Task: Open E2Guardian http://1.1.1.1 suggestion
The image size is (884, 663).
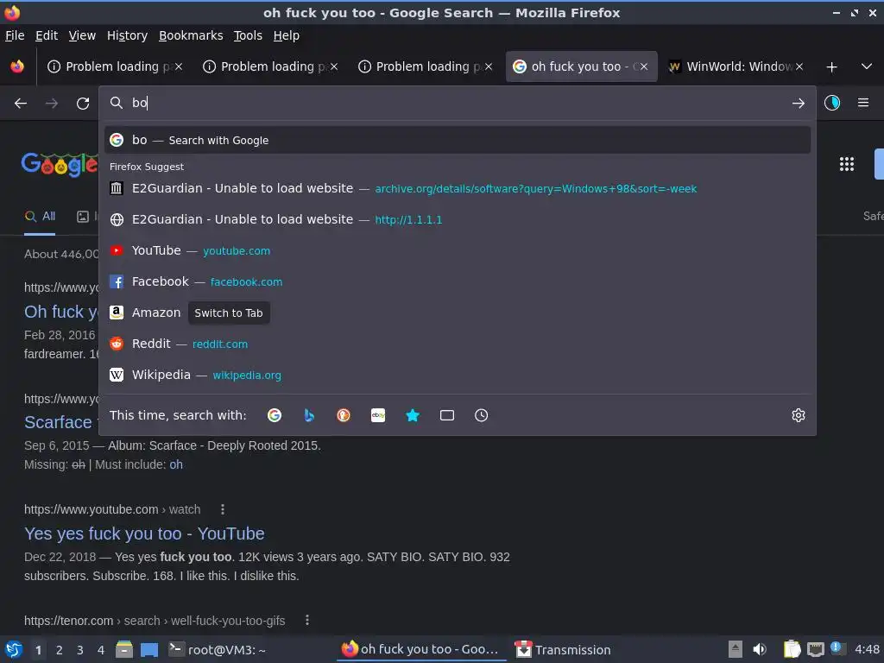Action: [458, 219]
